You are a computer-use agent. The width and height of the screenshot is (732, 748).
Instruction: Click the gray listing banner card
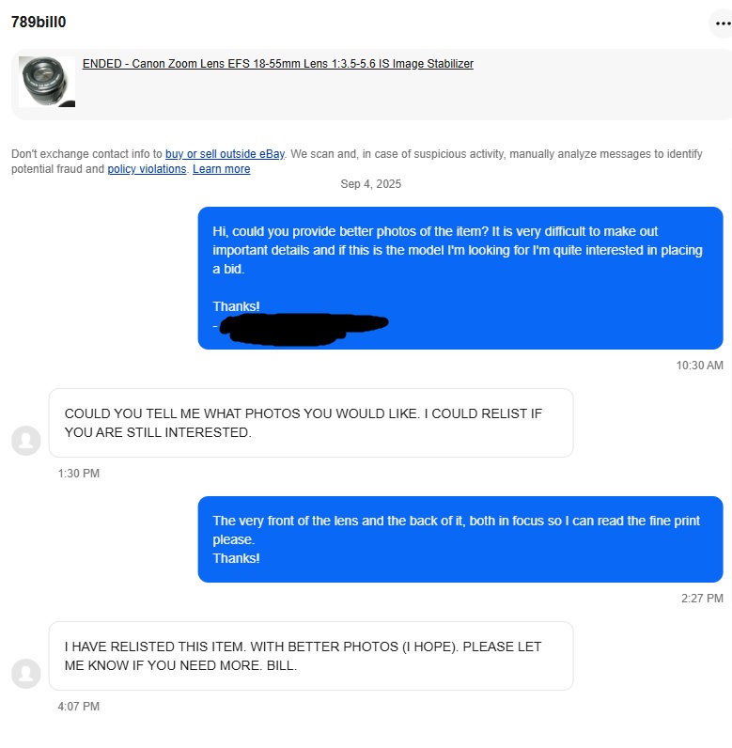[371, 85]
